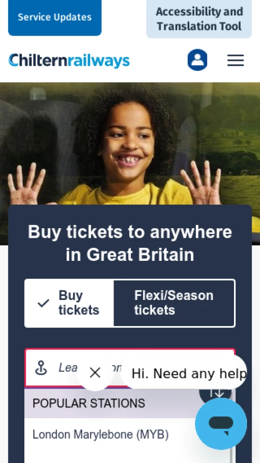Focus the Leaving from station field
260x463 pixels.
tap(130, 368)
